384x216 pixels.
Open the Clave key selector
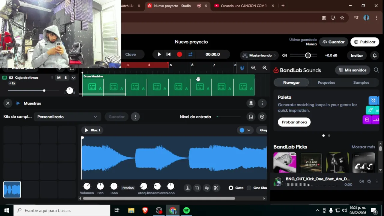pos(130,54)
